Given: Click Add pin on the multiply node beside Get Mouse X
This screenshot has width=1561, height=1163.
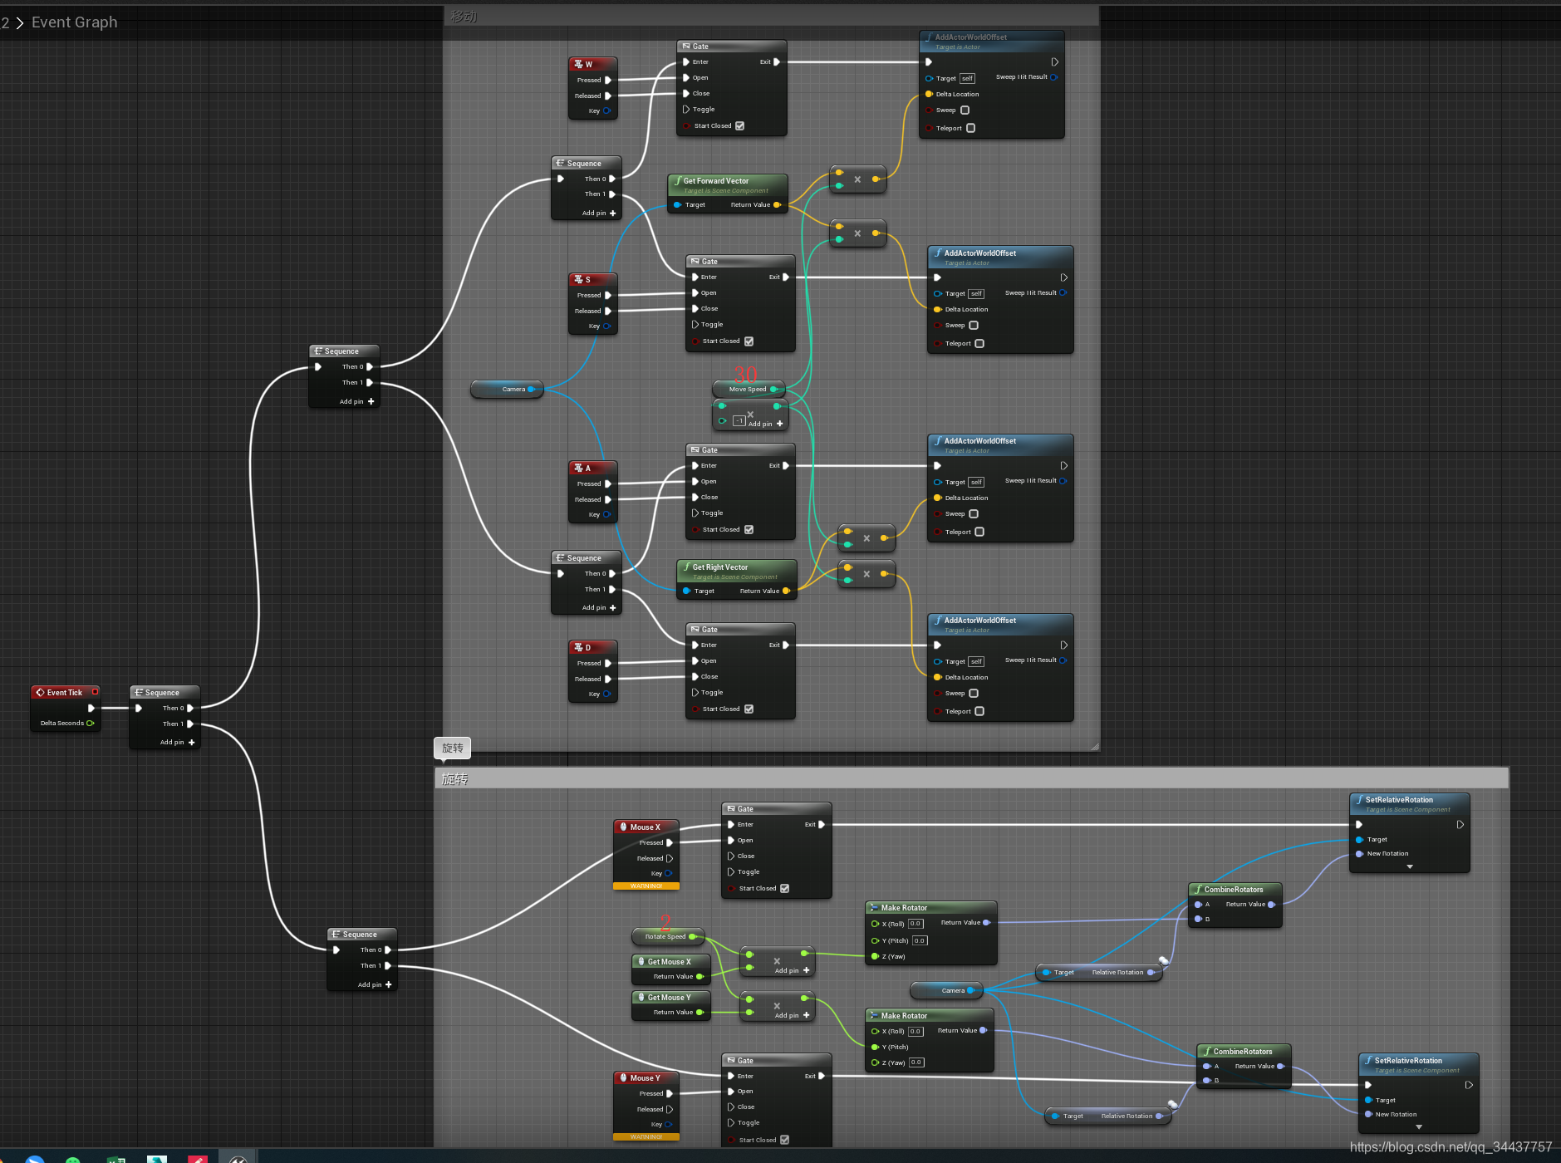Looking at the screenshot, I should coord(792,970).
